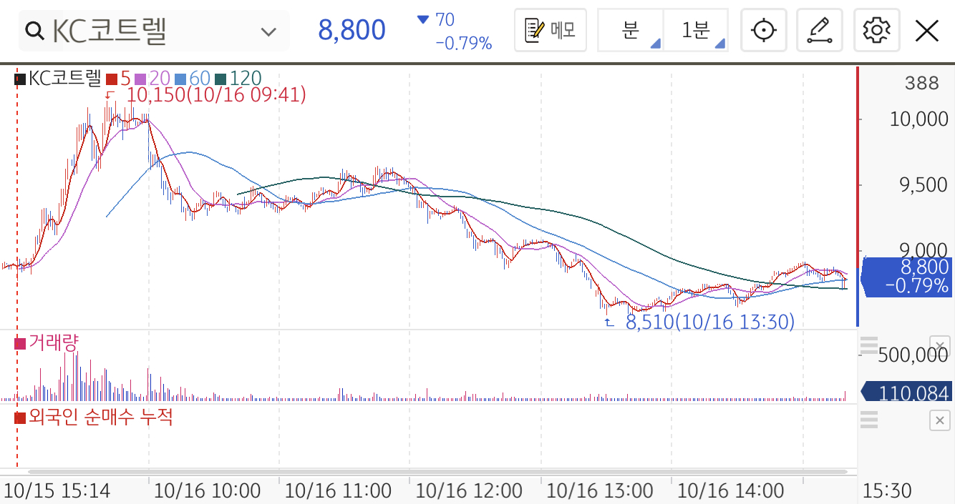Click the 10/15 15:14 time axis label
Screen dimensions: 955x504
[57, 491]
